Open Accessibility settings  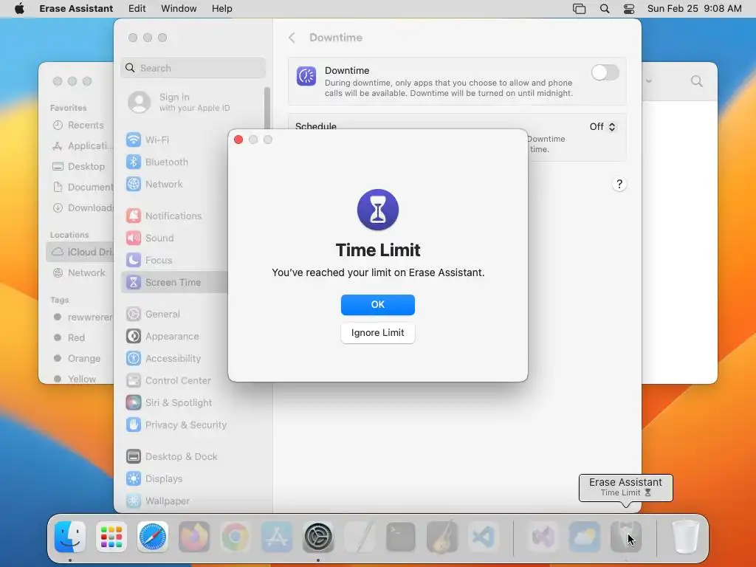pyautogui.click(x=173, y=358)
